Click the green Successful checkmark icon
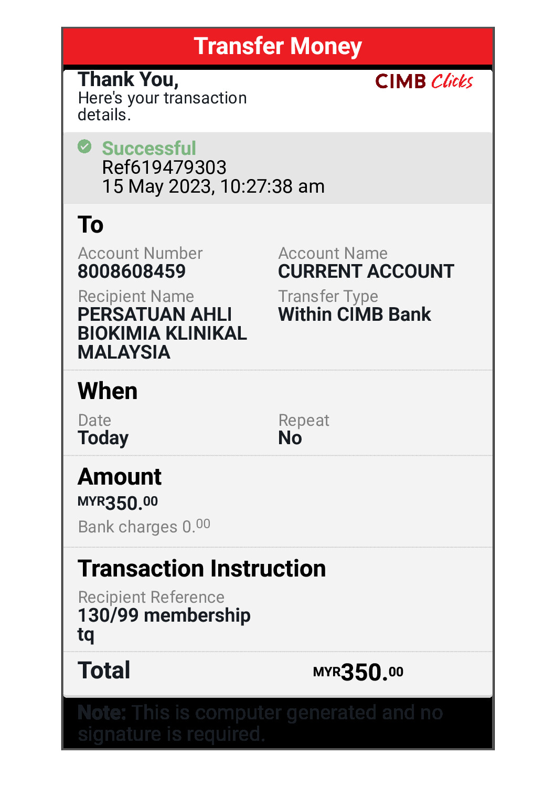The image size is (555, 786). [x=84, y=146]
